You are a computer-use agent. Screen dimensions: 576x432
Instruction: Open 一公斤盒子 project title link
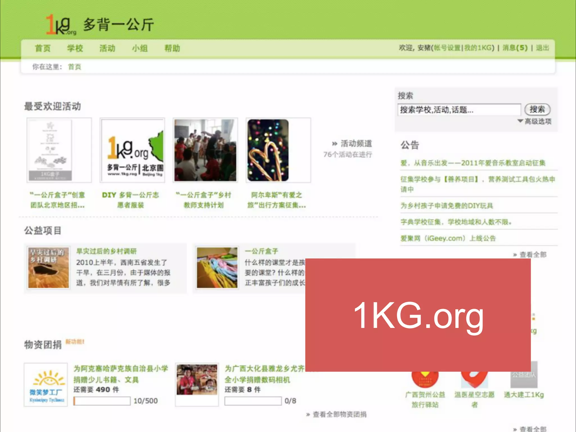click(262, 251)
